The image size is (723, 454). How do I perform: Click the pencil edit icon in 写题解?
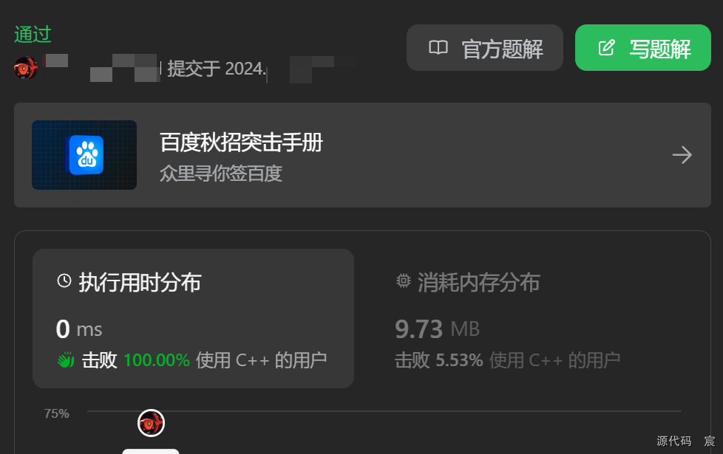(606, 48)
